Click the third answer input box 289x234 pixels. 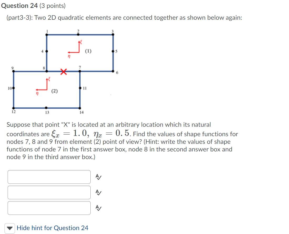[49, 208]
